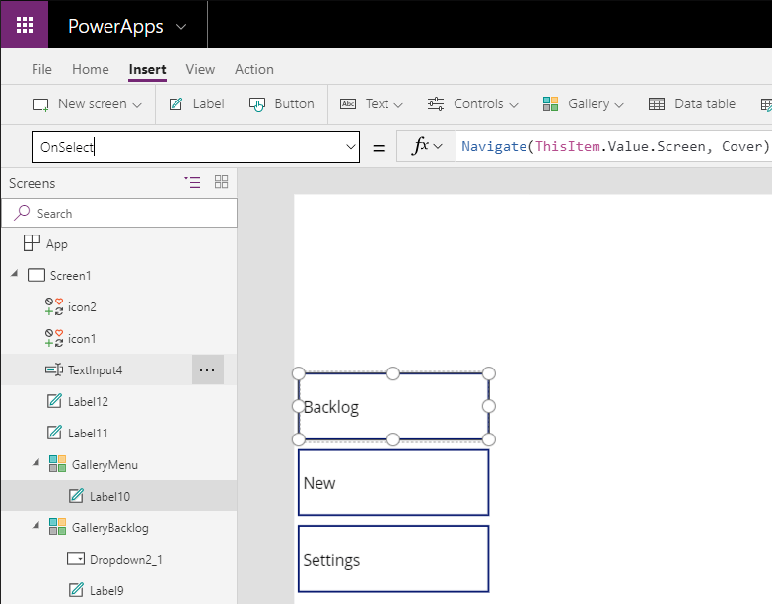Select Label12 in the tree
772x604 pixels.
coord(88,401)
